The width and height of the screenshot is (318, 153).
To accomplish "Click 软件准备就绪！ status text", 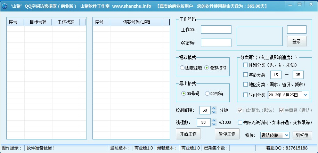I will pyautogui.click(x=41, y=148).
